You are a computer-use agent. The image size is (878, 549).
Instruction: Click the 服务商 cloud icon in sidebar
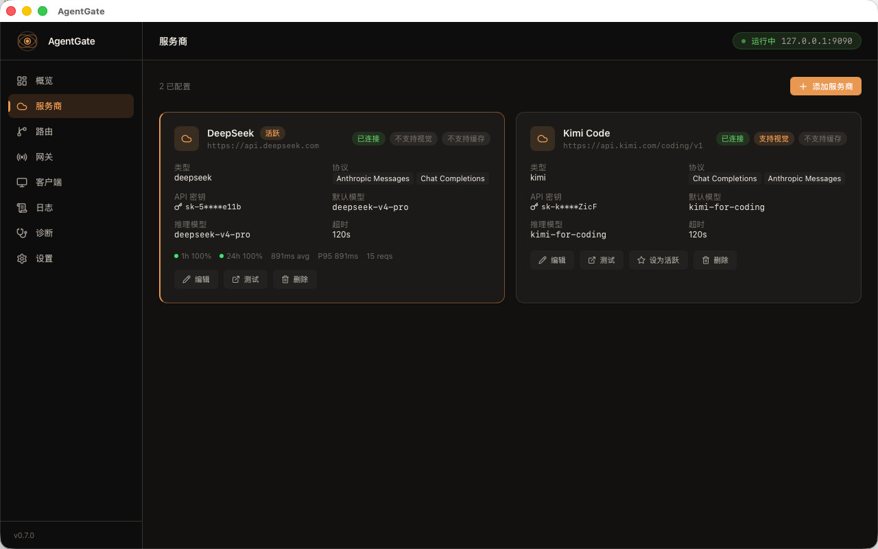coord(22,106)
